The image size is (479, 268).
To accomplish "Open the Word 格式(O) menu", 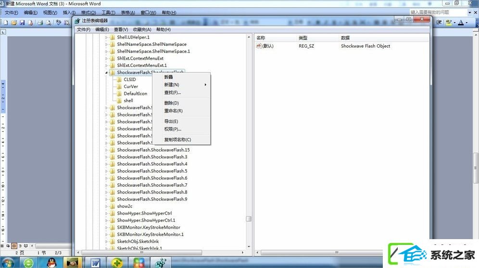I will 88,13.
